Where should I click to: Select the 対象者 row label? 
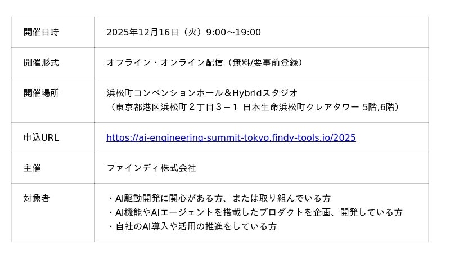(x=37, y=198)
